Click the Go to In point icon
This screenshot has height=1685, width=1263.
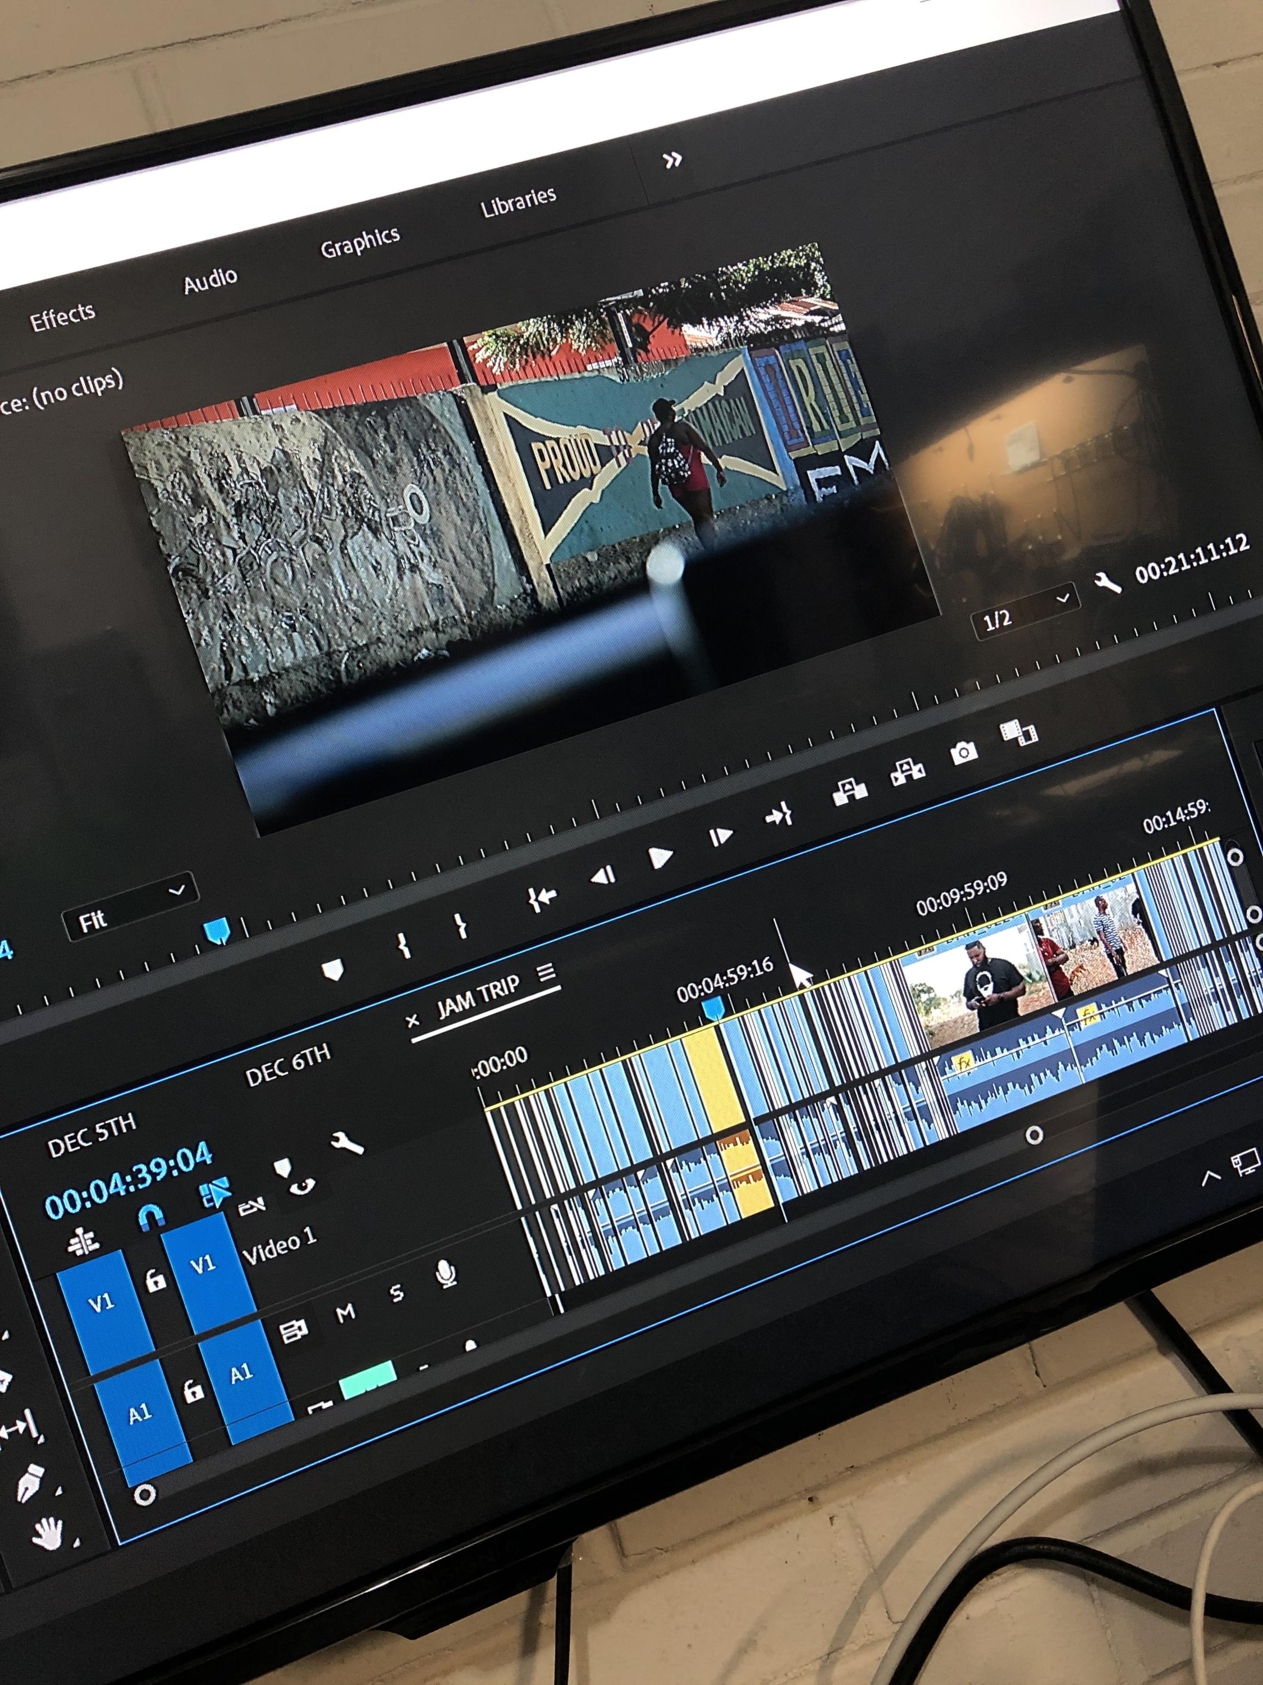pyautogui.click(x=542, y=899)
